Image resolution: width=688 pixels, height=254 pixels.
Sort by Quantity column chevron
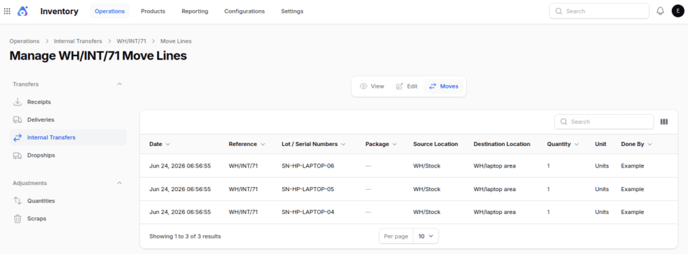point(576,144)
